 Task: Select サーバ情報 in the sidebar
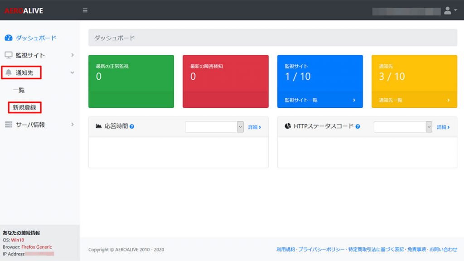point(30,125)
